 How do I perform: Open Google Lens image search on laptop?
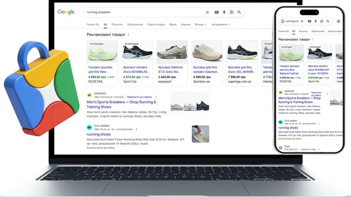point(232,12)
